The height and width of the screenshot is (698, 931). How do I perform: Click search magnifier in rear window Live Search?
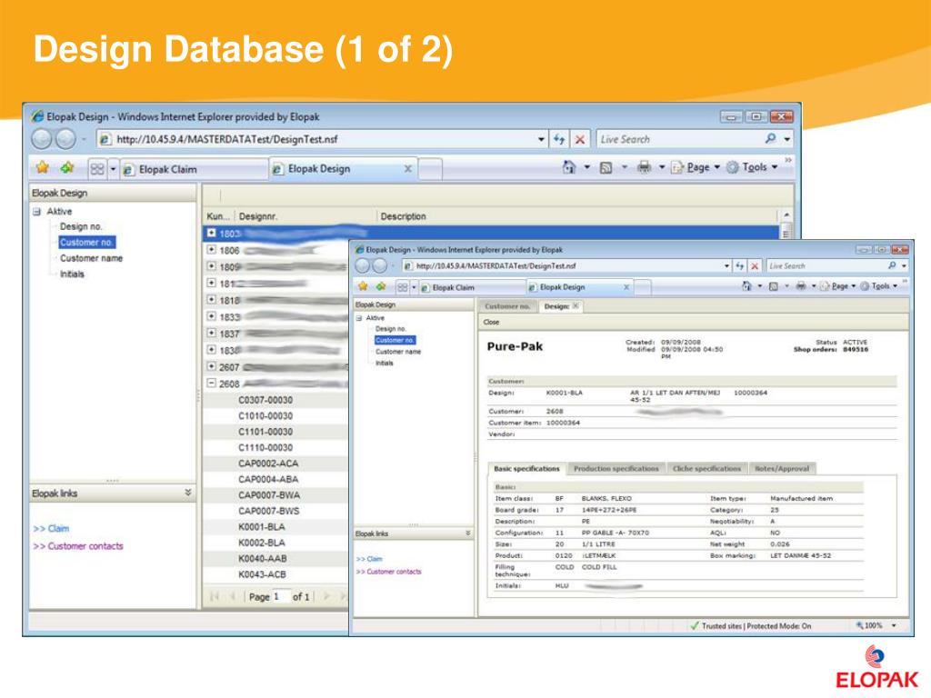click(770, 139)
